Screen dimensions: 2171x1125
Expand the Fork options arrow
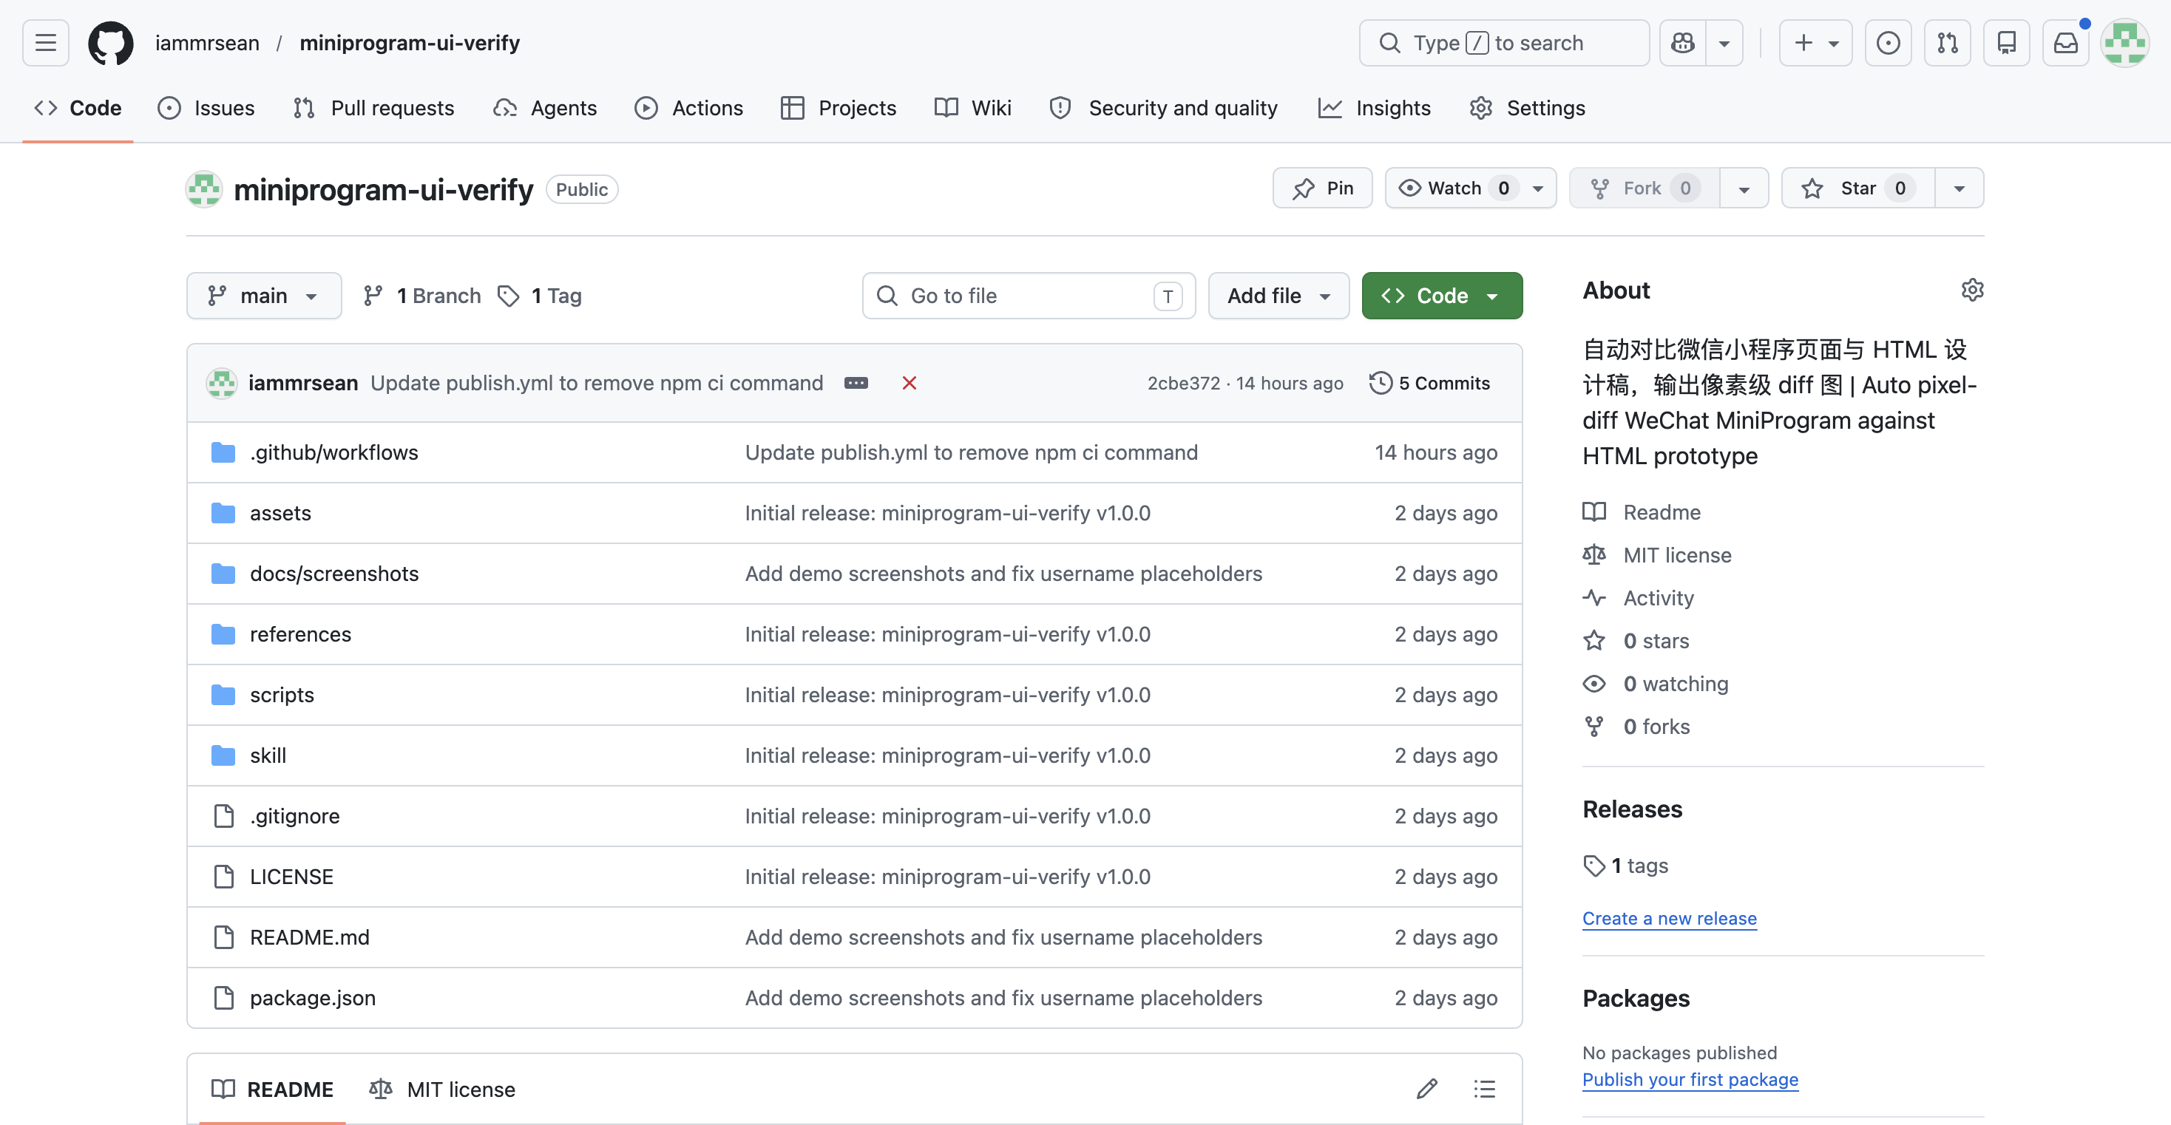click(1744, 188)
